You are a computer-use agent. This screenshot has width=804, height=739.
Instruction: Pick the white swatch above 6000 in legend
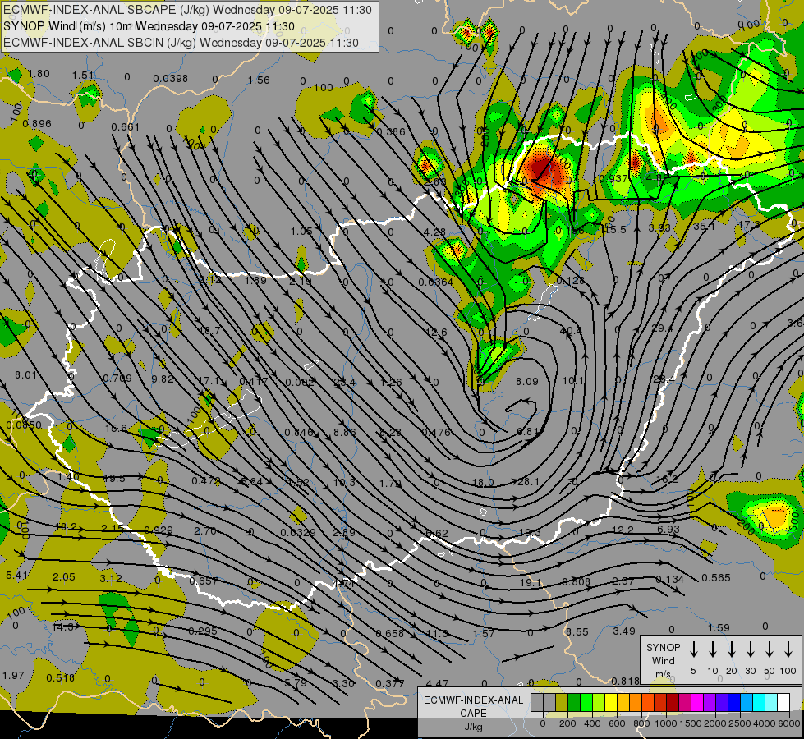(783, 703)
